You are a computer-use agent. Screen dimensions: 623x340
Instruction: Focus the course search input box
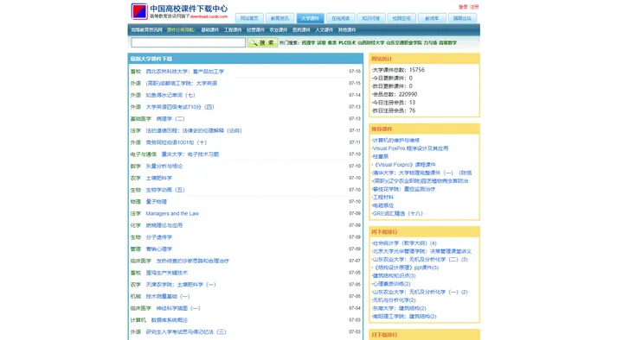point(189,42)
